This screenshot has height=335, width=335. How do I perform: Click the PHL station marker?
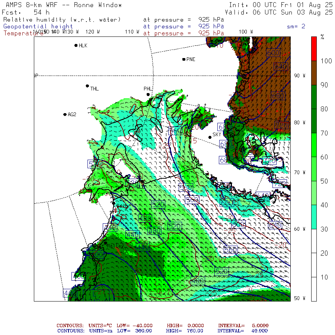click(x=148, y=95)
